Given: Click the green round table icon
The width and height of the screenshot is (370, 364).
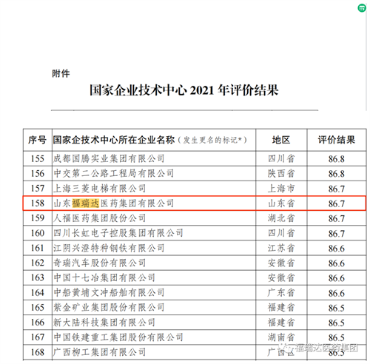Looking at the screenshot, I should pyautogui.click(x=362, y=8).
